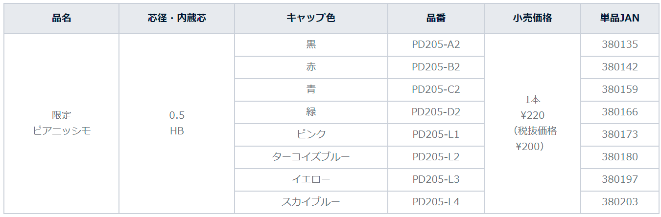The height and width of the screenshot is (217, 661).
Task: Click the ピンク cap color cell
Action: pyautogui.click(x=311, y=135)
